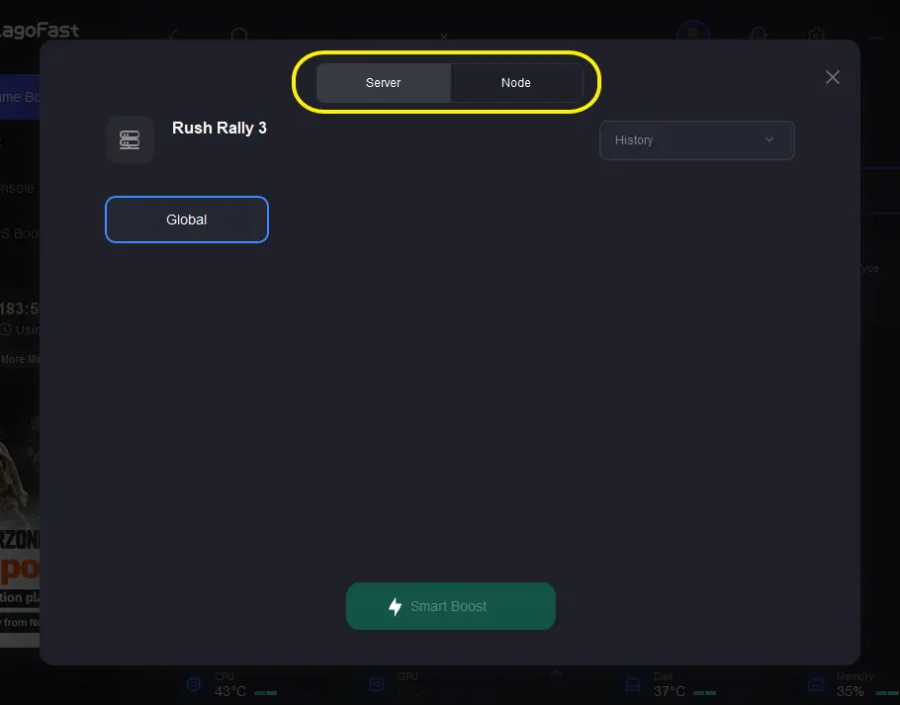Click the server stack icon beside Rush Rally 3
The height and width of the screenshot is (705, 900).
[130, 140]
